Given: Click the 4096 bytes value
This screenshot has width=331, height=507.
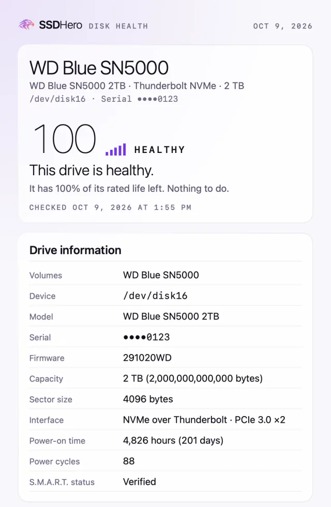Looking at the screenshot, I should coord(148,399).
